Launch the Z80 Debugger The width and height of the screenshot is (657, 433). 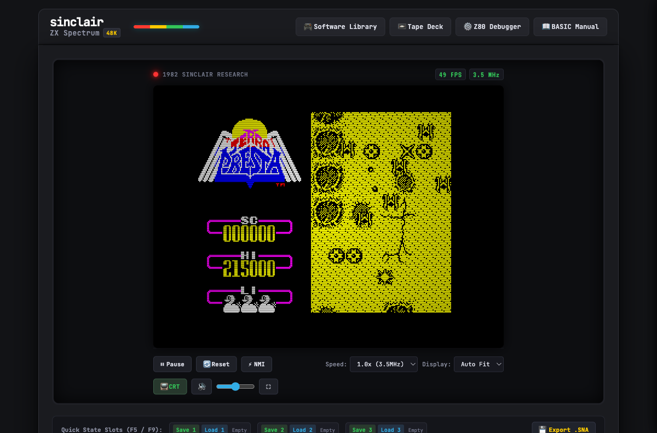(x=492, y=27)
